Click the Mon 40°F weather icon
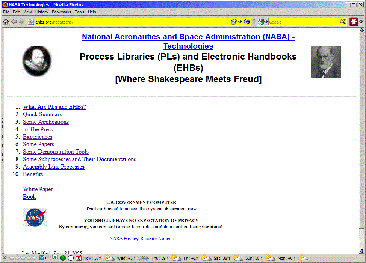Image resolution: width=366 pixels, height=263 pixels. (x=303, y=258)
